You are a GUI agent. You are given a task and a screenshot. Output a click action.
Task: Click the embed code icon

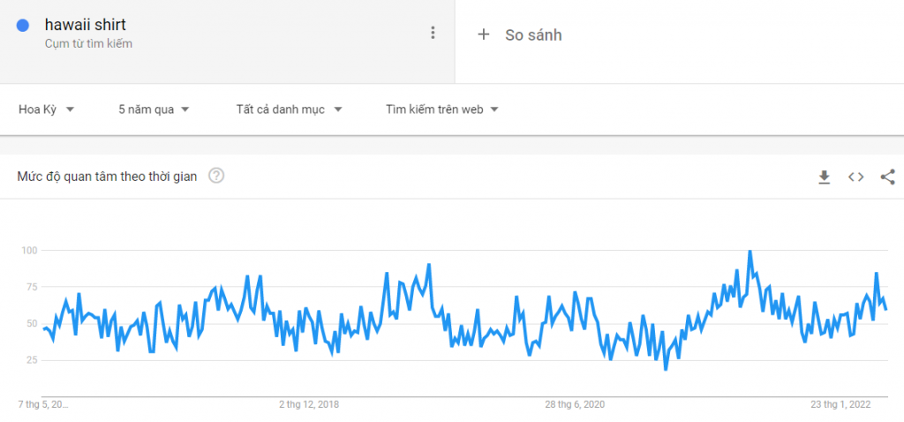pos(855,177)
